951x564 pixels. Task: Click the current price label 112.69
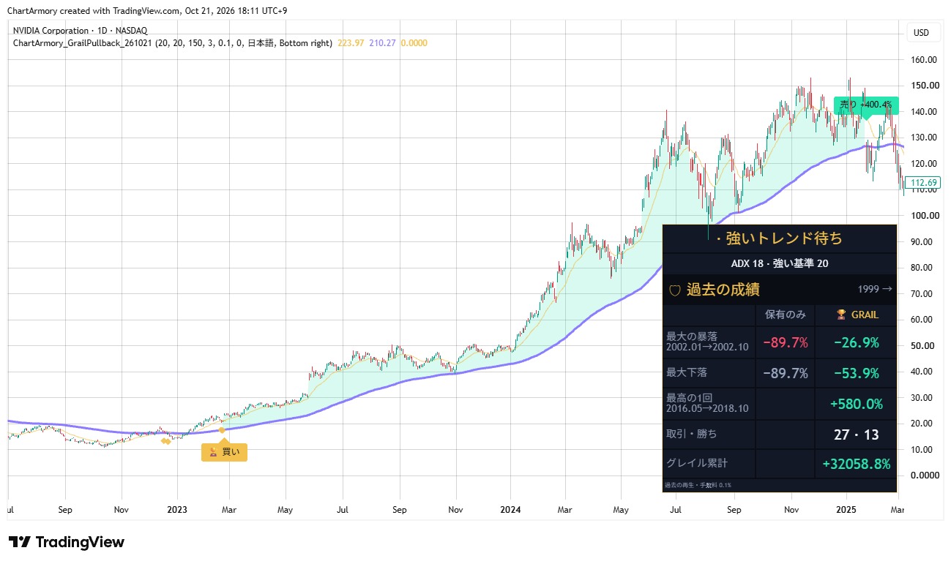[x=924, y=183]
